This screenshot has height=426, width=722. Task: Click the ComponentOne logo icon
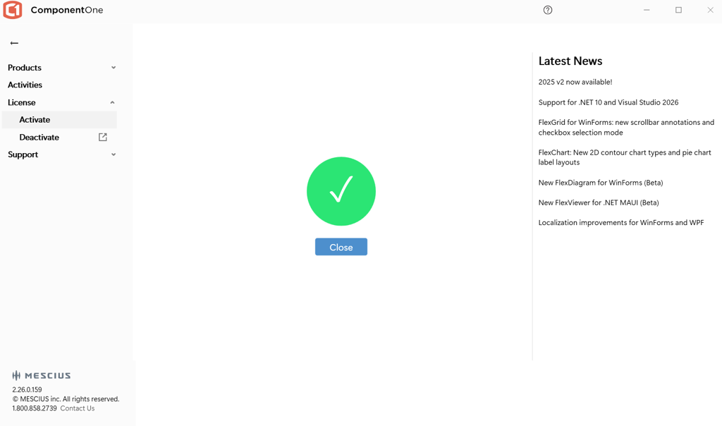tap(13, 11)
